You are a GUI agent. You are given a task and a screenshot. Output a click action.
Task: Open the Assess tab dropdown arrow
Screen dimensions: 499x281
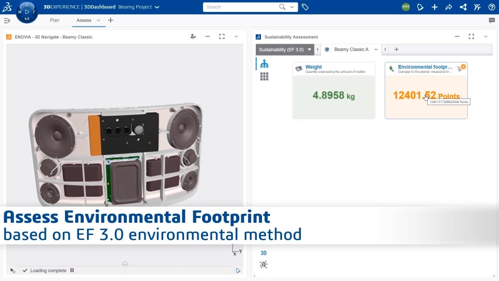[98, 20]
